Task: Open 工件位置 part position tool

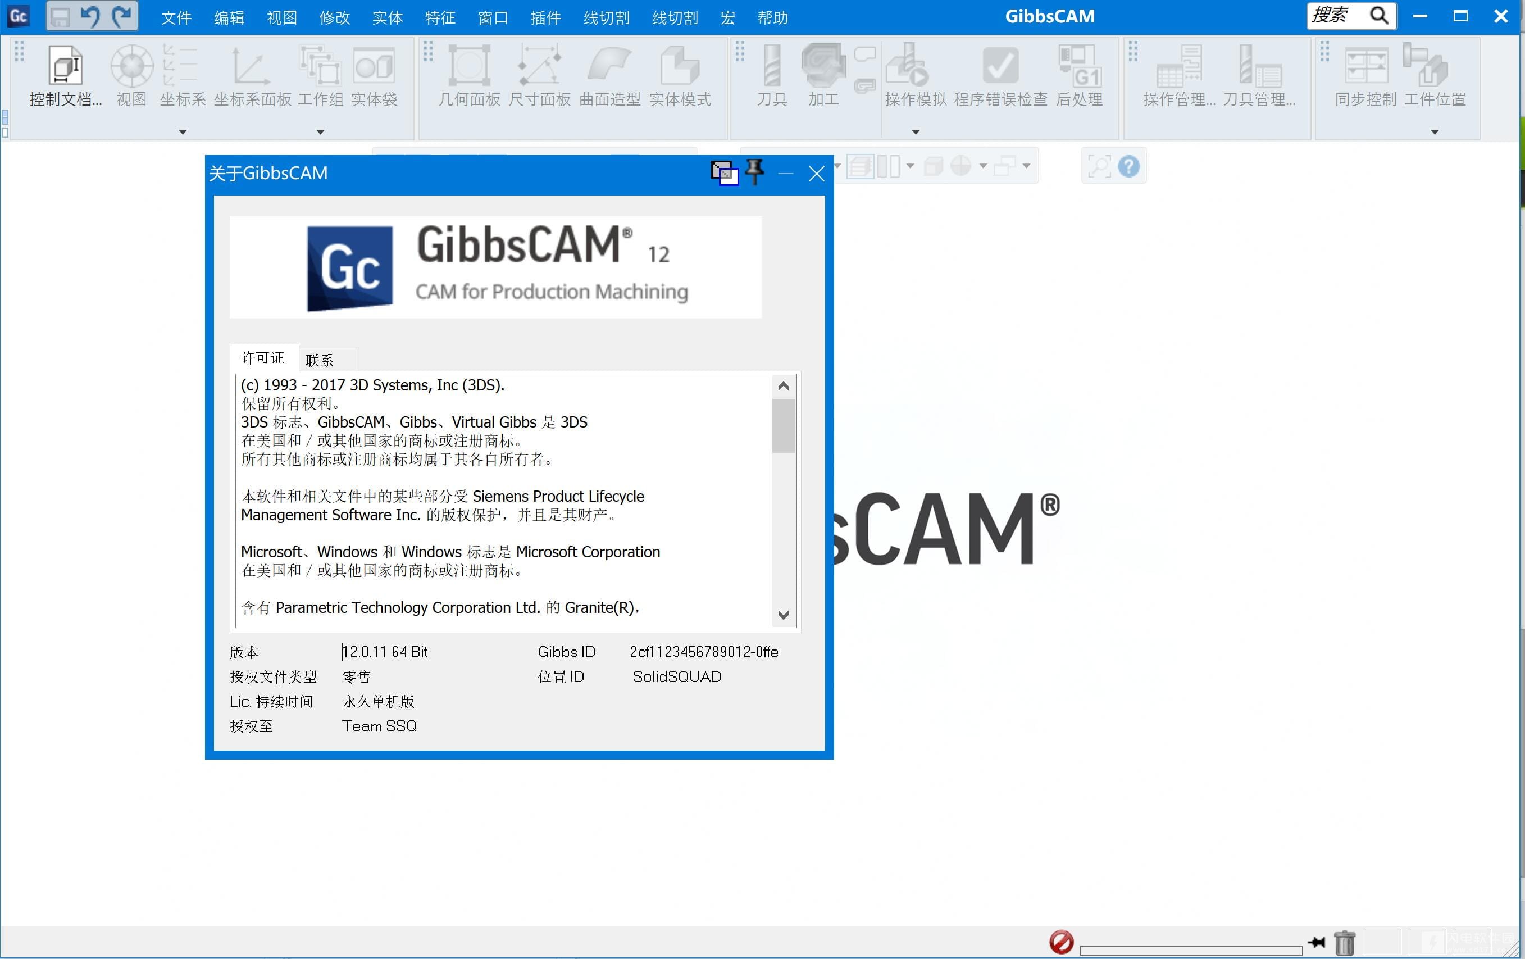Action: tap(1435, 75)
